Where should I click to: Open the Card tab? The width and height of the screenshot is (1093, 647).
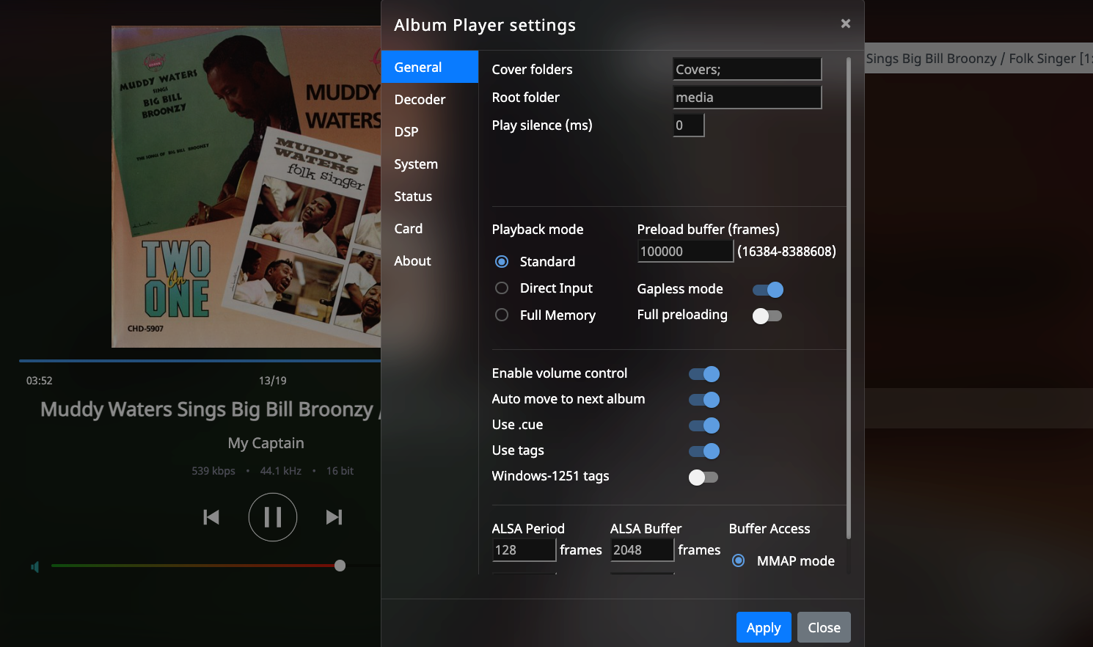[430, 228]
